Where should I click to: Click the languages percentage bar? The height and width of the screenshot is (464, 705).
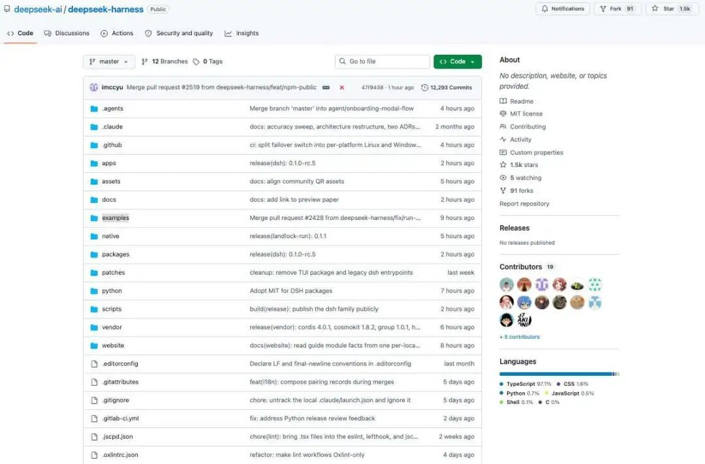pyautogui.click(x=559, y=374)
